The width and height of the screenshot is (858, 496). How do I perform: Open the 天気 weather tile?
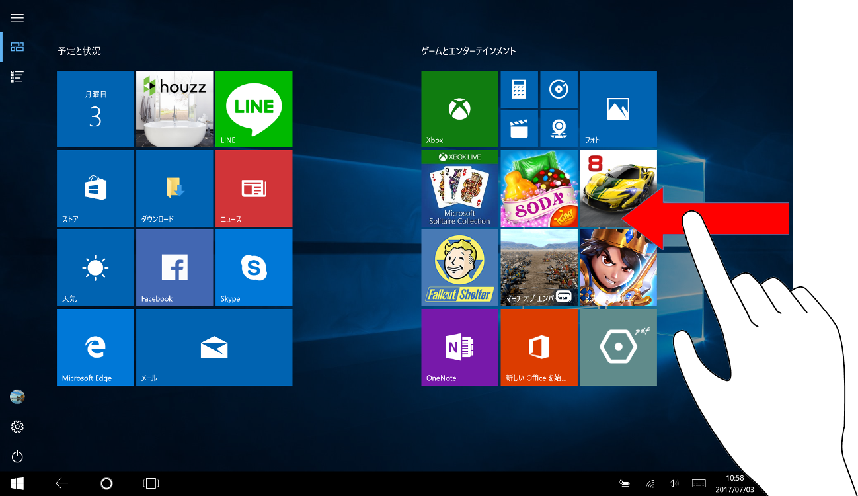coord(95,268)
